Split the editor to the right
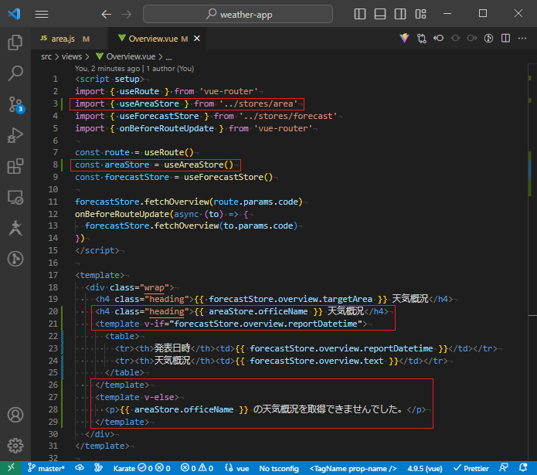This screenshot has width=537, height=475. (505, 39)
